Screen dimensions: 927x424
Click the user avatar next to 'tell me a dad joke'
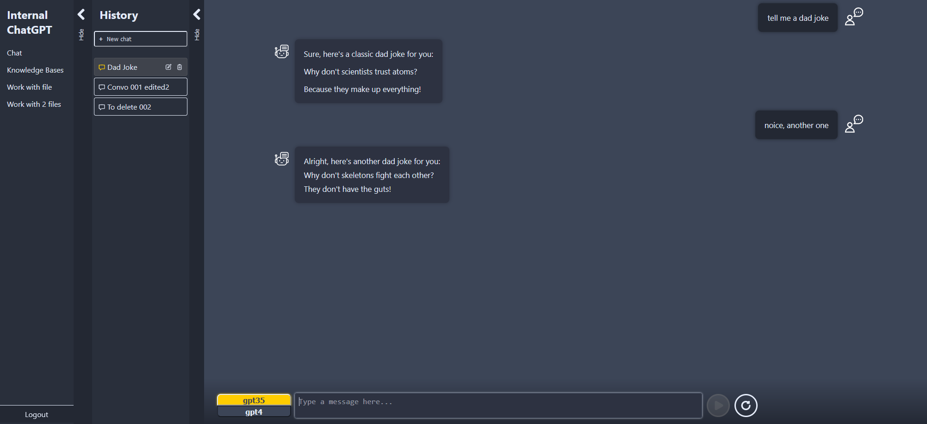tap(854, 17)
